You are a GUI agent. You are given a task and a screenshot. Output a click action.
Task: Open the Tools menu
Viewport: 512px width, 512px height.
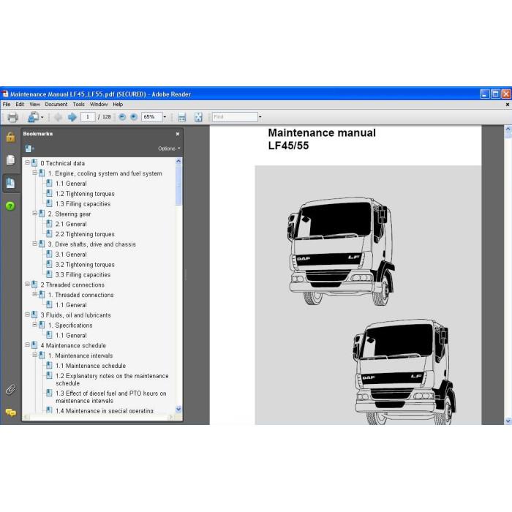(79, 105)
